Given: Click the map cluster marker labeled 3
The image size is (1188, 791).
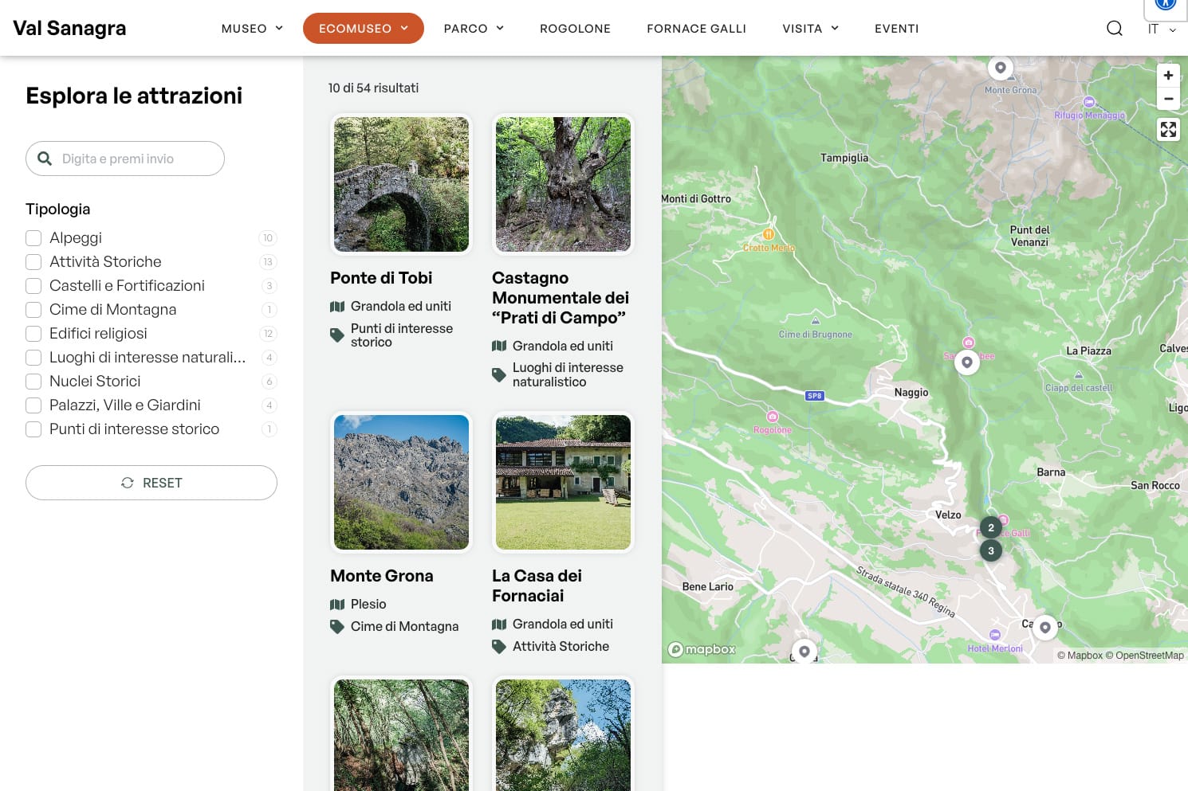Looking at the screenshot, I should 991,550.
